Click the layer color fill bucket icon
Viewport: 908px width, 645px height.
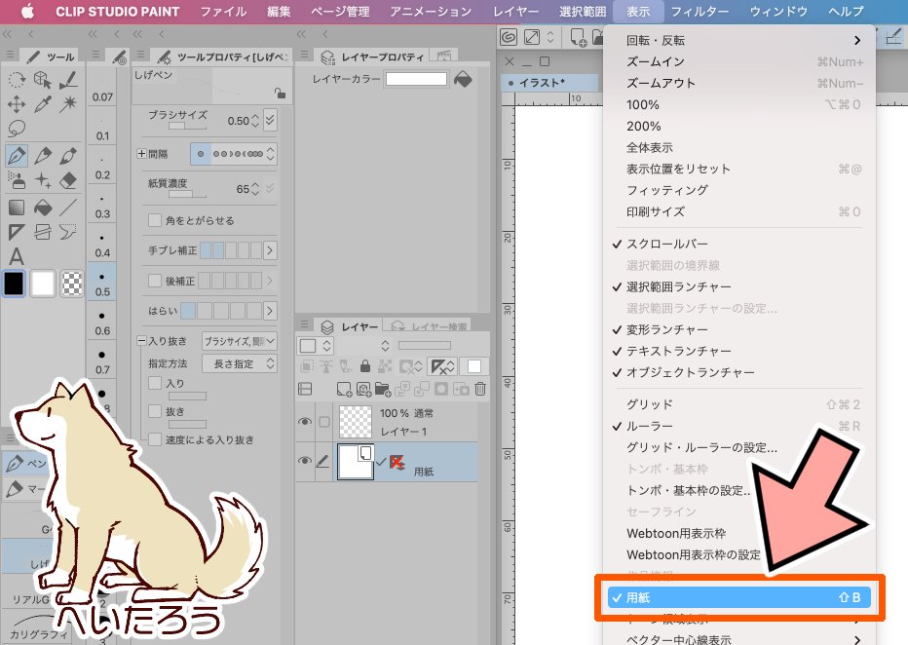(x=463, y=79)
